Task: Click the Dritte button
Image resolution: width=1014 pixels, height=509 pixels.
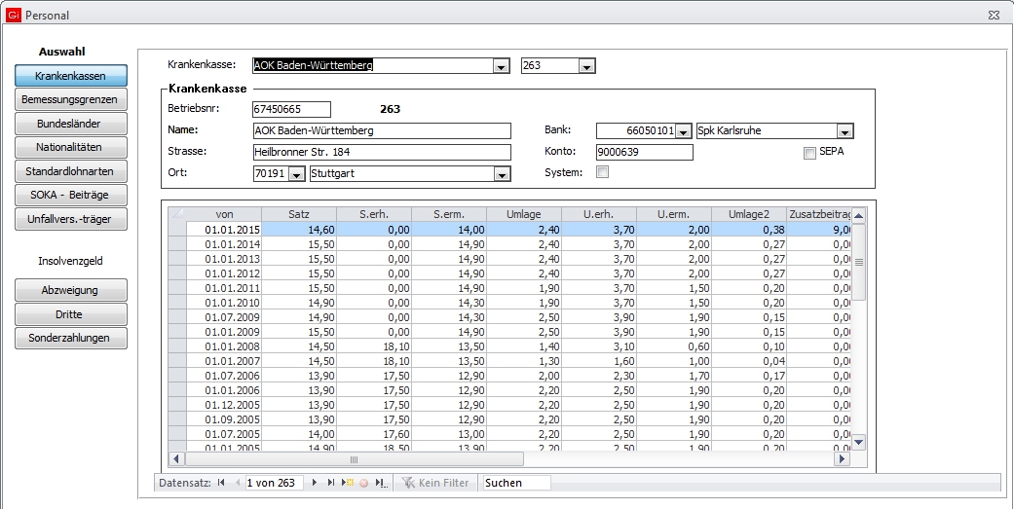Action: click(71, 314)
